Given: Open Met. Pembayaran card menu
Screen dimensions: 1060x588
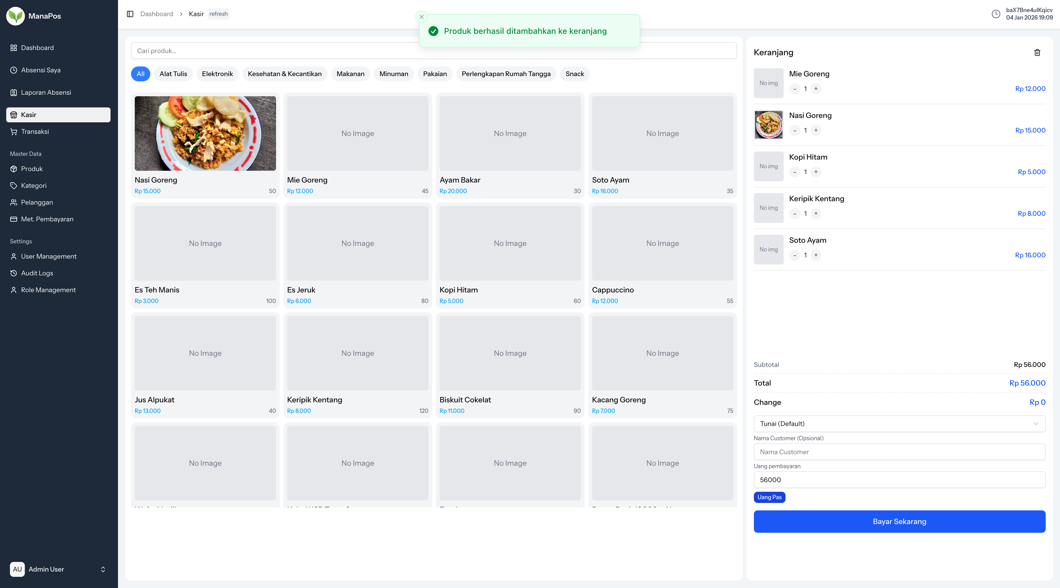Looking at the screenshot, I should click(x=47, y=219).
